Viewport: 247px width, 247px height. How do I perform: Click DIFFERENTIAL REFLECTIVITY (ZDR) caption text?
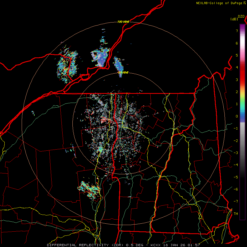tap(86, 245)
